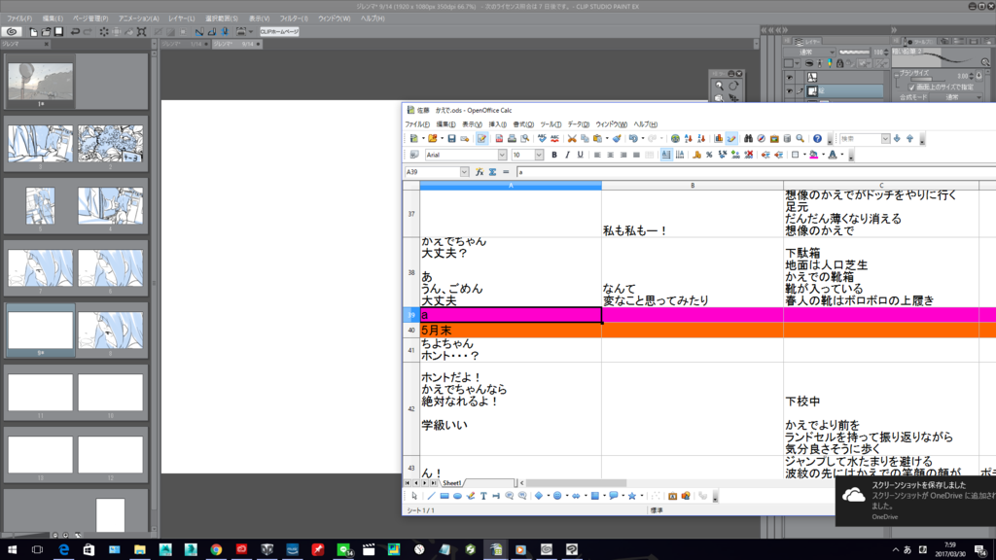Select the レイヤー palette tab
This screenshot has height=560, width=996.
click(x=808, y=42)
